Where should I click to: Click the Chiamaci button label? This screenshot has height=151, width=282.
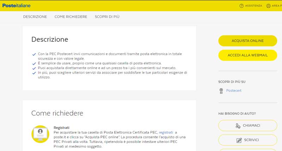(x=251, y=125)
